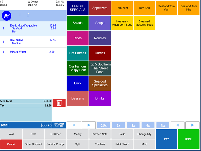Switch to seat number 2 in the seat bar
The width and height of the screenshot is (201, 151).
pyautogui.click(x=28, y=15)
